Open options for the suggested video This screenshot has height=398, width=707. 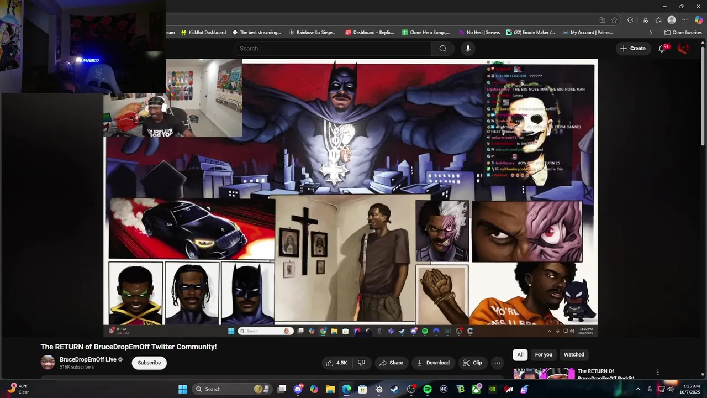pos(658,373)
